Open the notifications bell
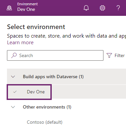 (86, 8)
